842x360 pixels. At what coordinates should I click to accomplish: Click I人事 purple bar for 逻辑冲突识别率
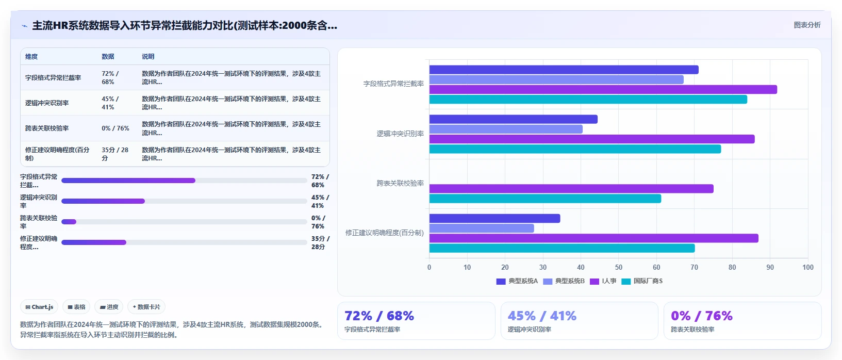pyautogui.click(x=592, y=139)
